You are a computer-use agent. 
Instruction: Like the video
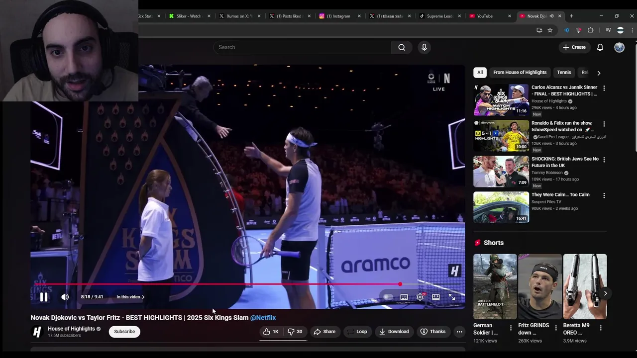point(271,332)
